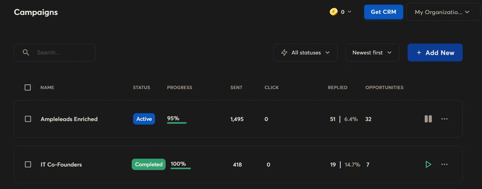Viewport: 482px width, 189px height.
Task: Resume the IT Co-Founders campaign with play icon
Action: click(428, 164)
